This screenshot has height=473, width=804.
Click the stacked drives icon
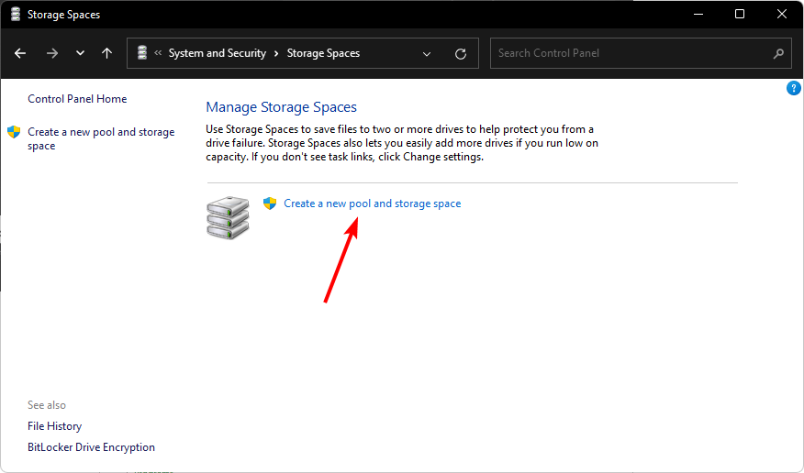click(228, 217)
